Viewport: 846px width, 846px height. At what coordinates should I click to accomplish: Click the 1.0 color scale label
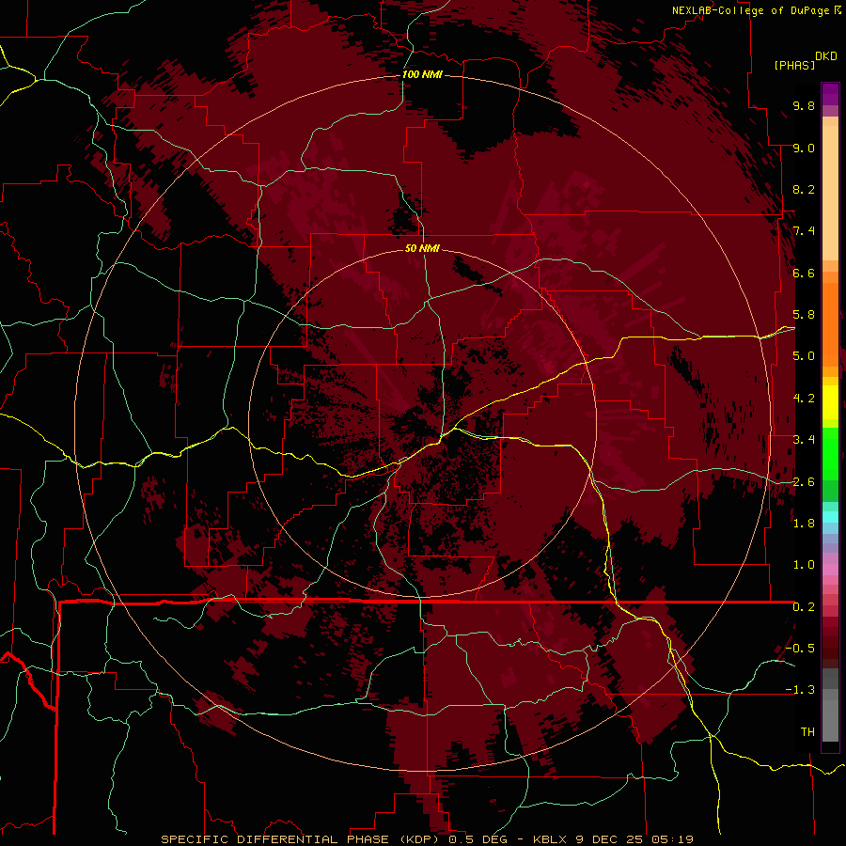(x=804, y=566)
